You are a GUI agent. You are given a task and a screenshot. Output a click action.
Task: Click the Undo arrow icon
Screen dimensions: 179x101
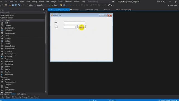coord(19,5)
